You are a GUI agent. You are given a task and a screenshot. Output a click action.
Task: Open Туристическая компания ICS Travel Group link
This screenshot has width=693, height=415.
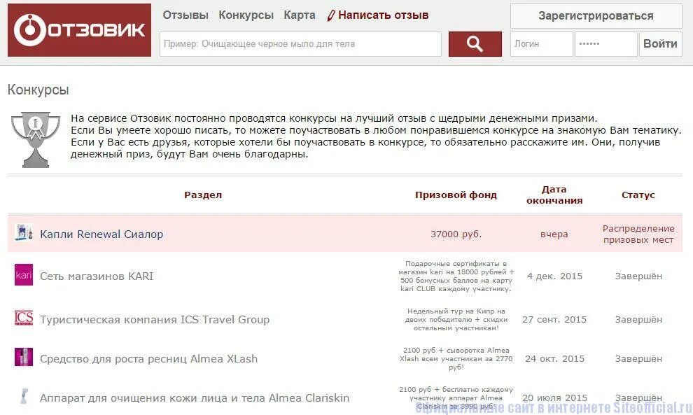(x=155, y=320)
